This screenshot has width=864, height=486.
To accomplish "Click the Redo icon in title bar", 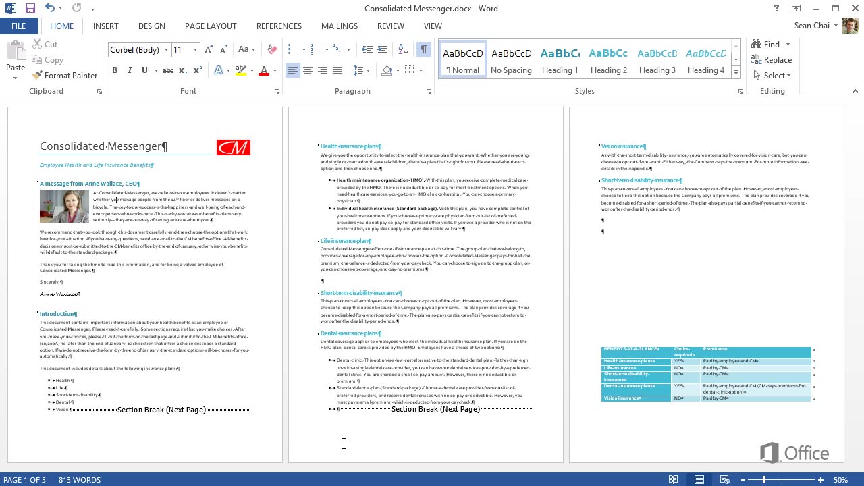I will pyautogui.click(x=76, y=9).
